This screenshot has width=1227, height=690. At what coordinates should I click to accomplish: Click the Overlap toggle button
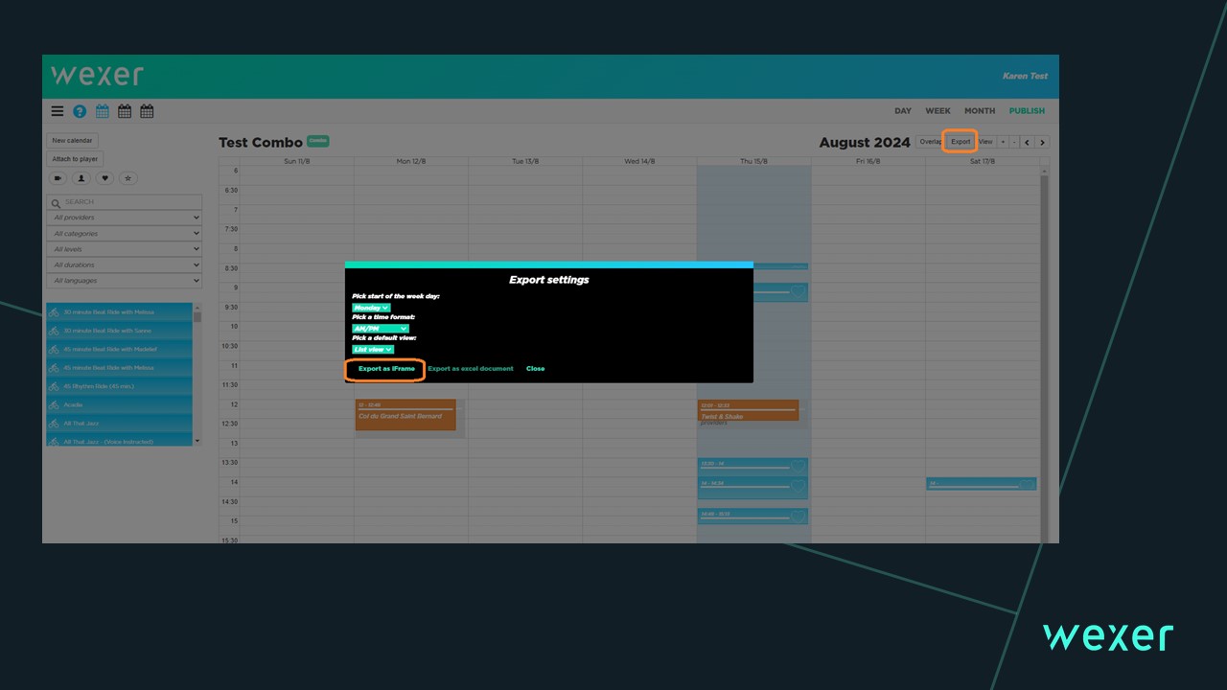tap(929, 142)
